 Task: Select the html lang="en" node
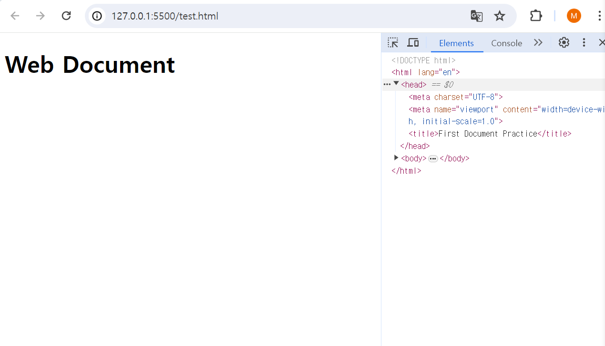pyautogui.click(x=425, y=72)
